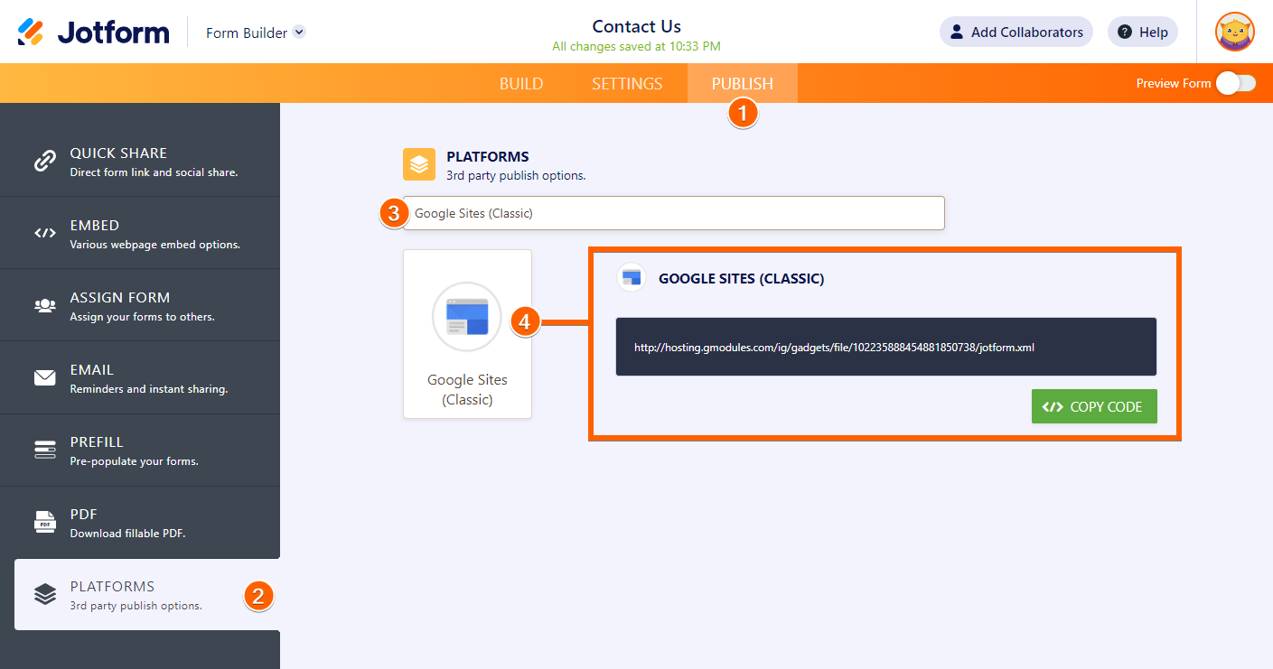Click the Embed code icon

click(44, 233)
